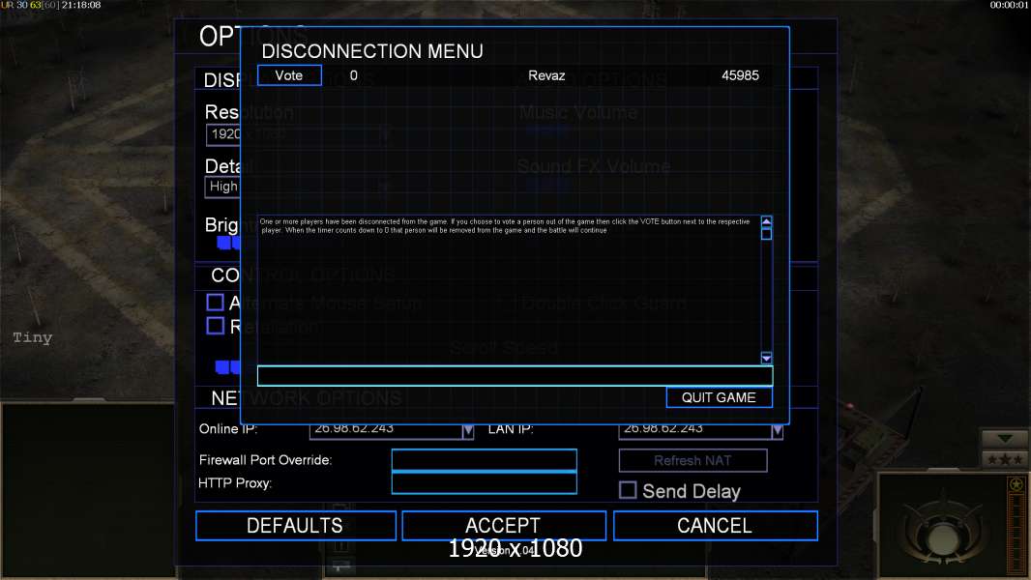This screenshot has width=1031, height=580.
Task: Click the vote count "0" beside Vote
Action: point(354,75)
